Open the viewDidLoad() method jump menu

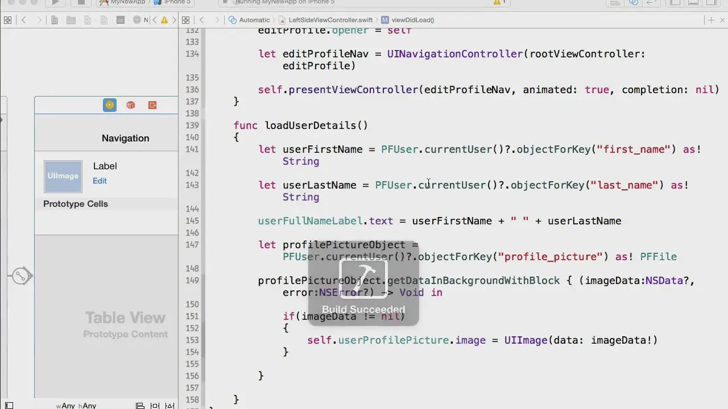pyautogui.click(x=408, y=20)
